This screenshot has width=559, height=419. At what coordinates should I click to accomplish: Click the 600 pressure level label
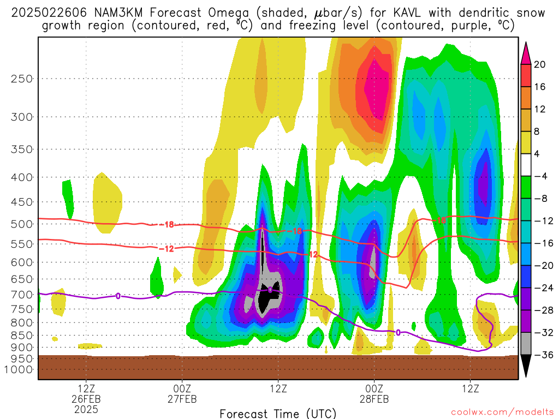click(x=22, y=262)
